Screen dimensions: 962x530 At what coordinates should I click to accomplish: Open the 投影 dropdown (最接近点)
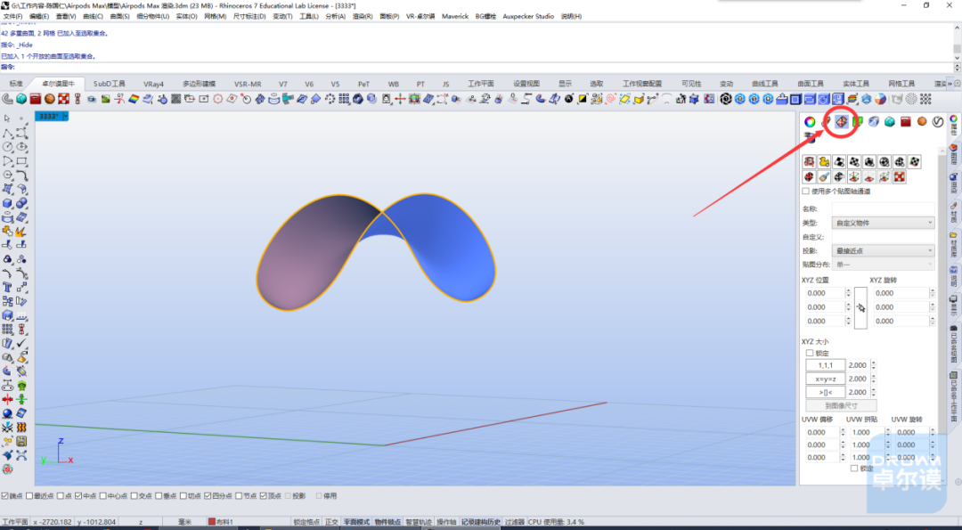(883, 251)
